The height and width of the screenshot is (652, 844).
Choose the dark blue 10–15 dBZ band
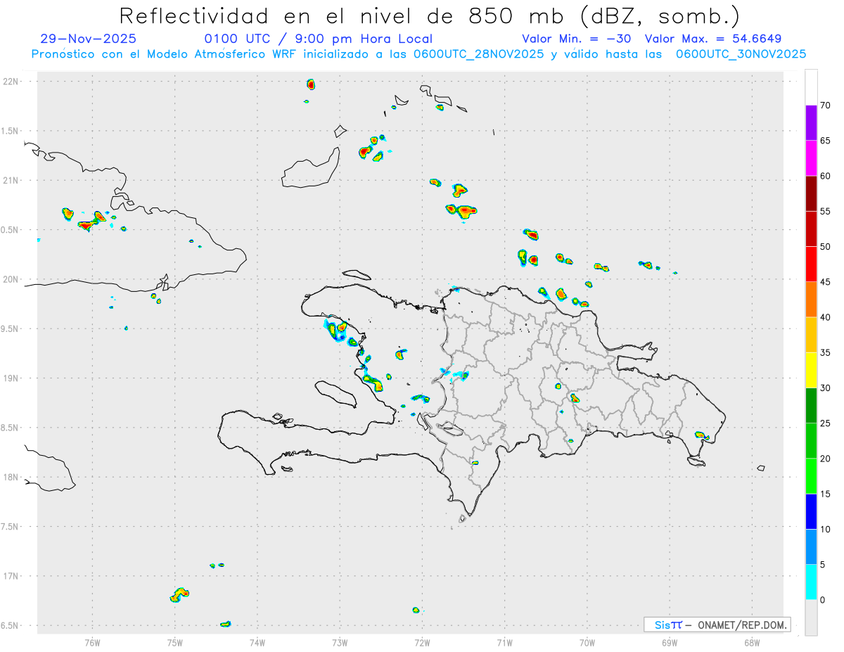pos(811,511)
